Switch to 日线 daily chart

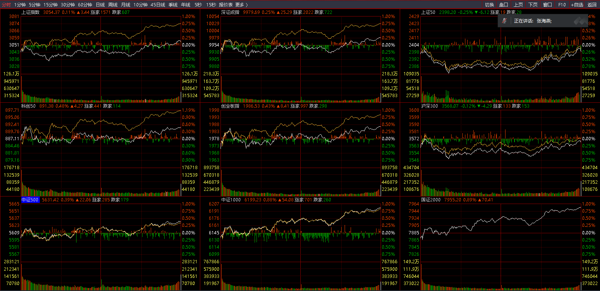(x=100, y=4)
